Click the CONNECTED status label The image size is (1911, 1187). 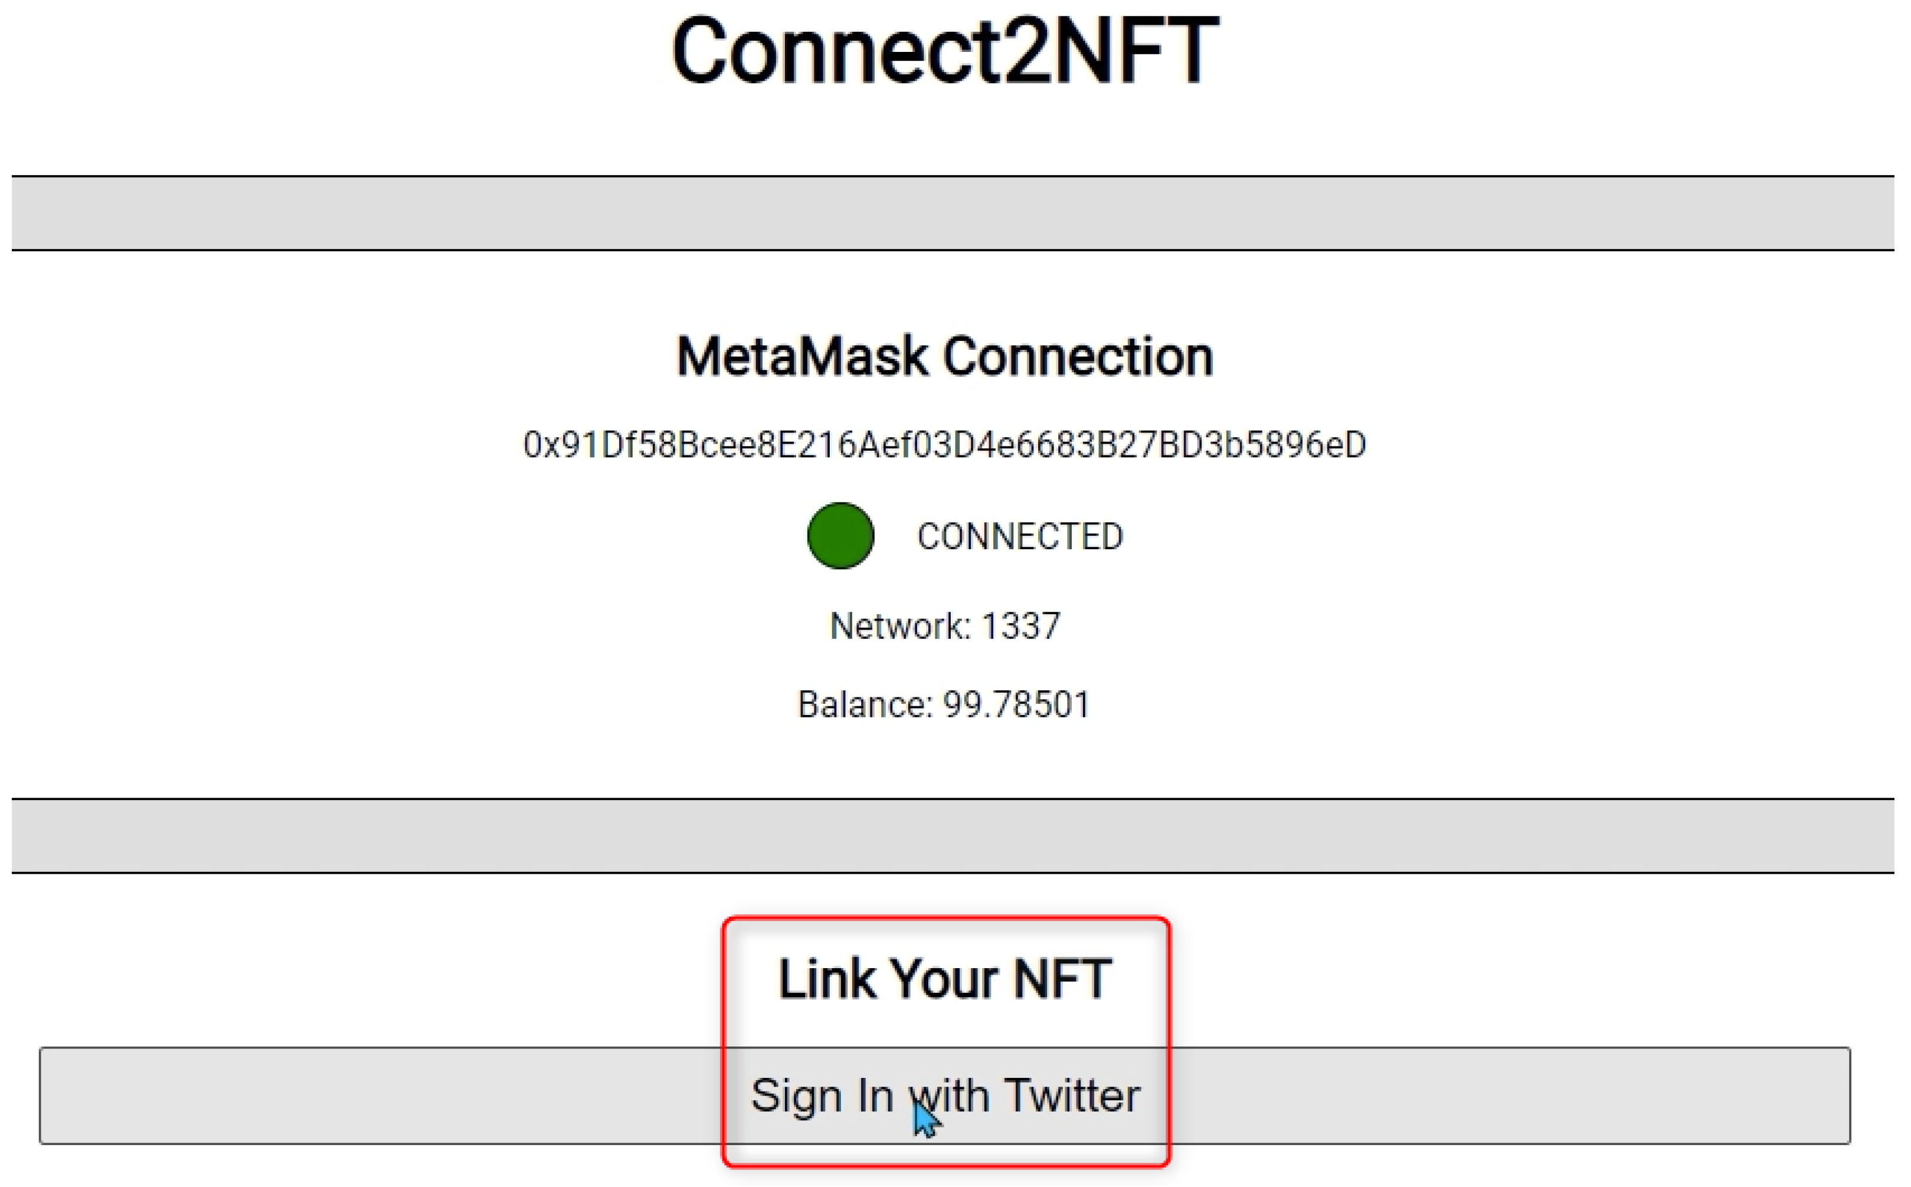point(1020,536)
